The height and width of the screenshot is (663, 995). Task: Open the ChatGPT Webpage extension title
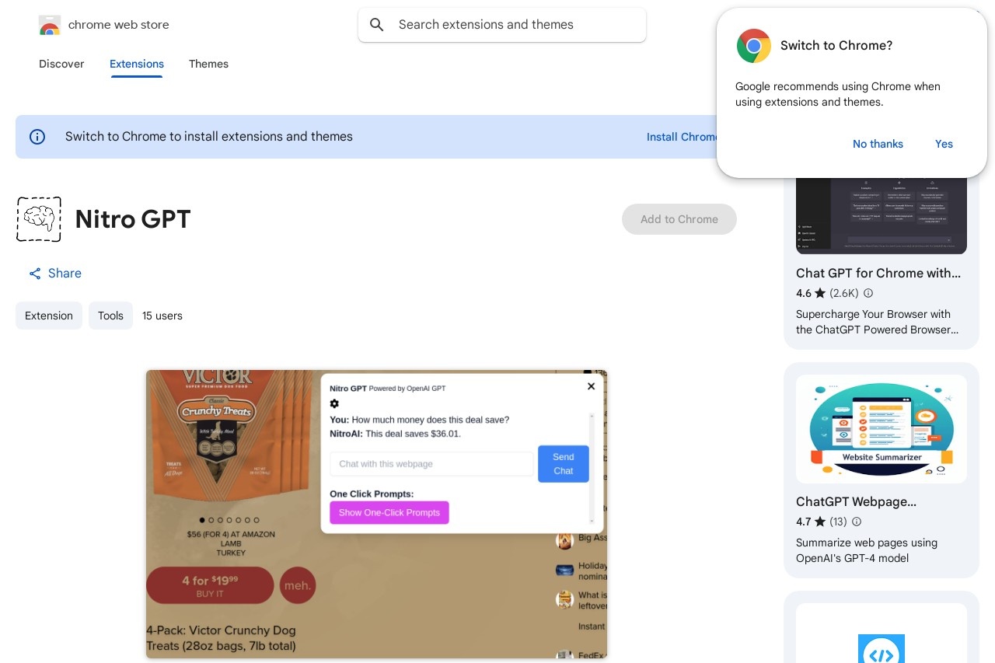856,501
